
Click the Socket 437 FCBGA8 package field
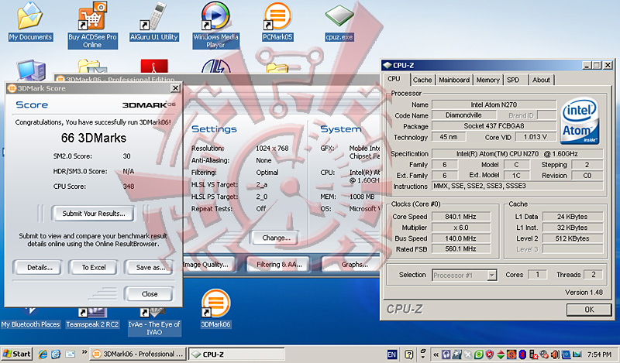(x=494, y=126)
